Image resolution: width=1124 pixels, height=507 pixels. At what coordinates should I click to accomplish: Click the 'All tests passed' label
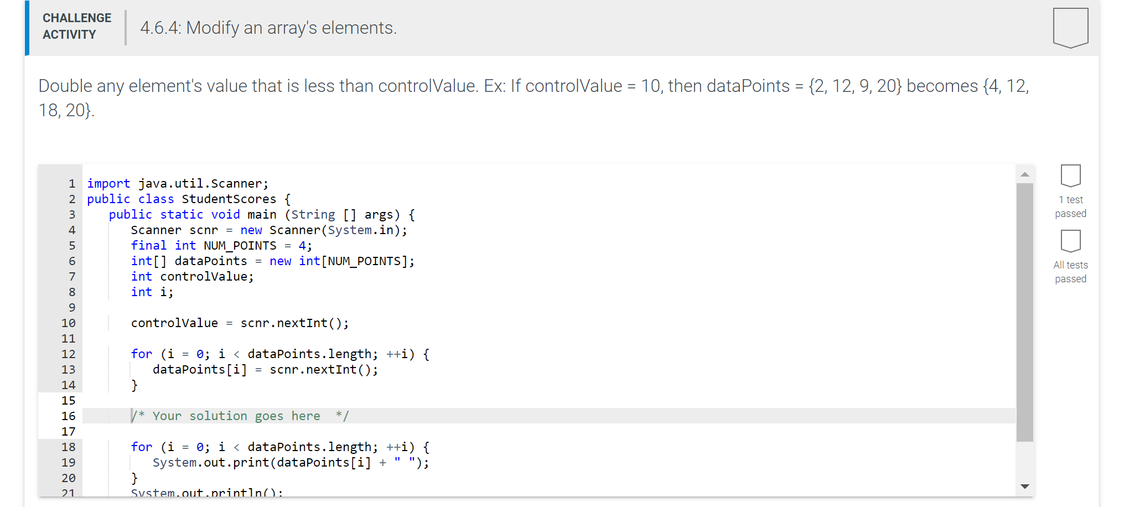1070,272
